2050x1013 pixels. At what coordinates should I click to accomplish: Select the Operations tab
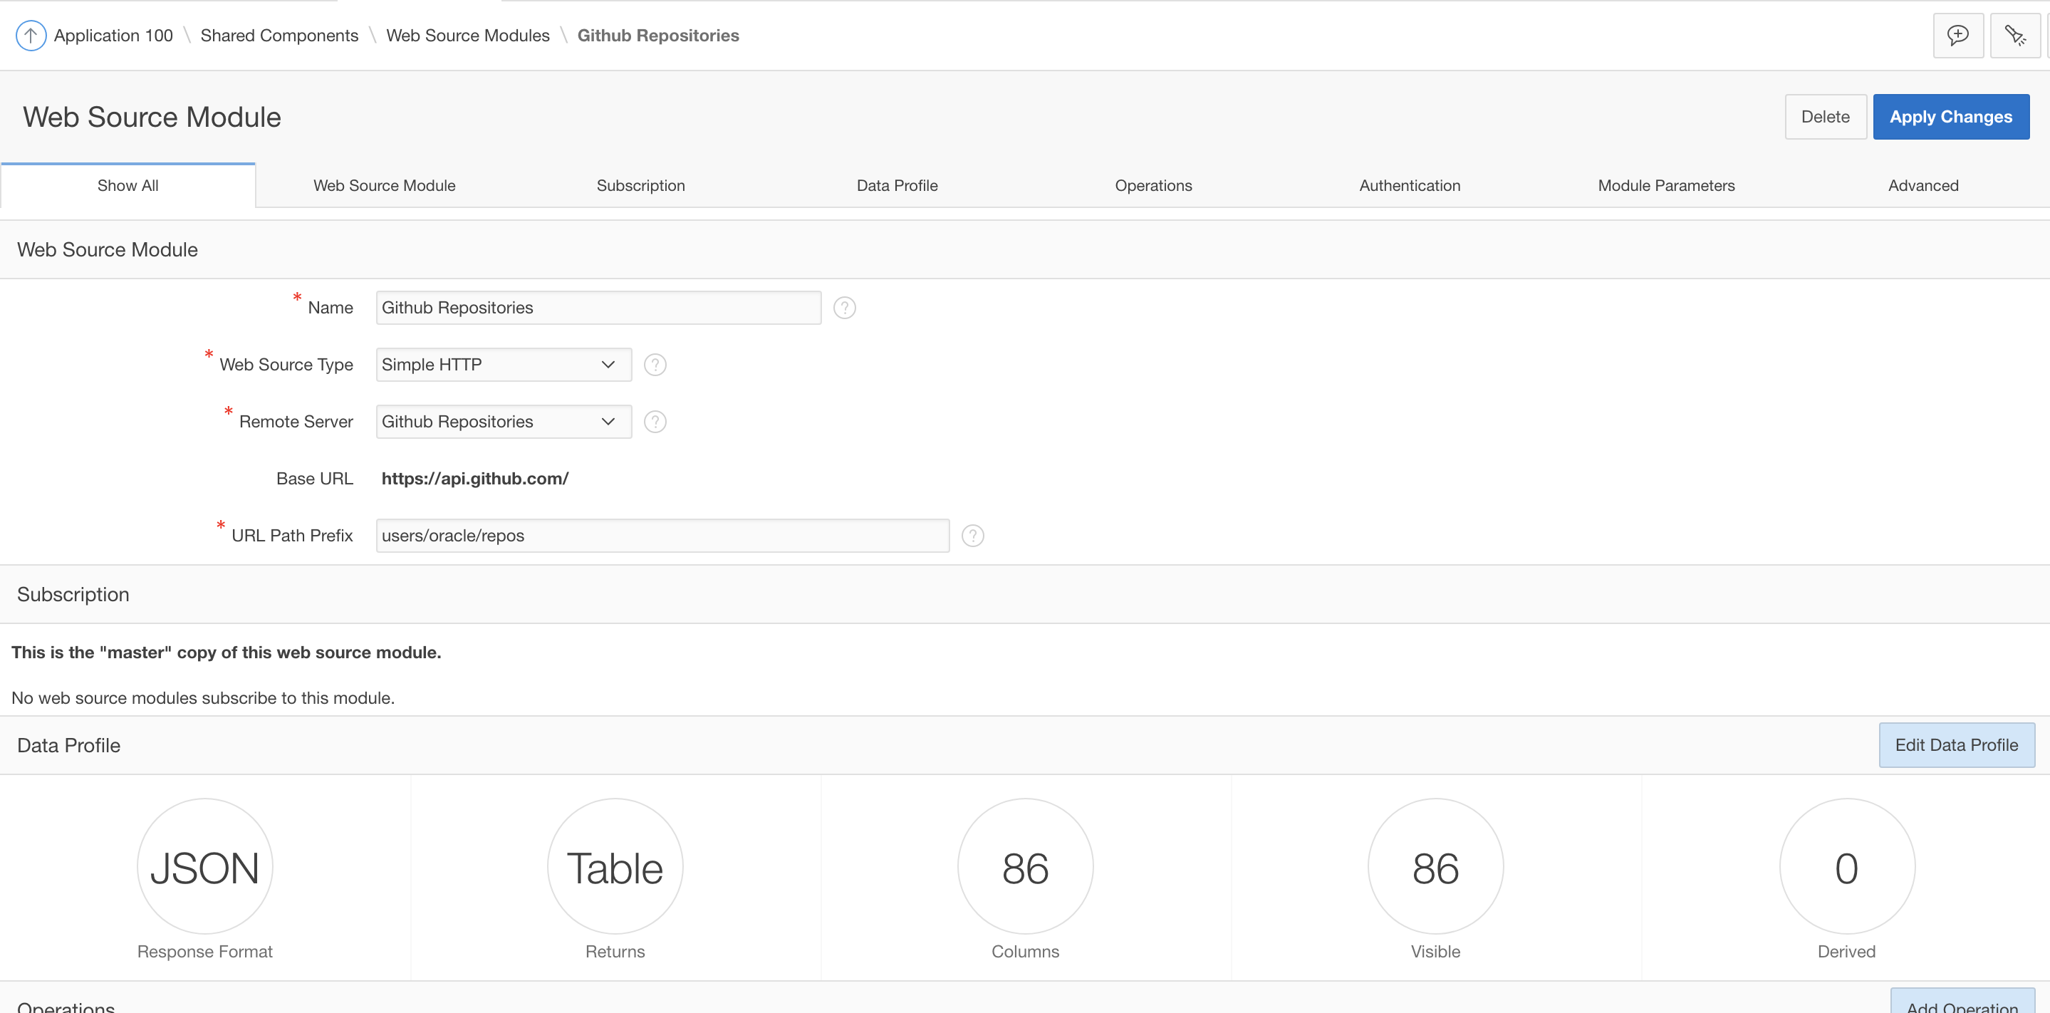[x=1153, y=185]
